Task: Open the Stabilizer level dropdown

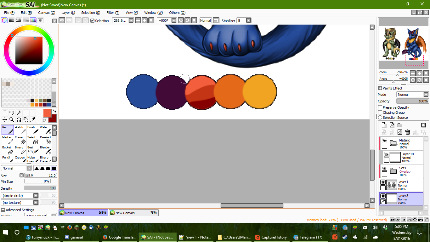Action: coord(248,20)
